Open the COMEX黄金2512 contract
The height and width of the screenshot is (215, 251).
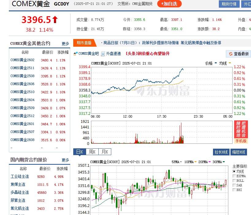(x=22, y=116)
